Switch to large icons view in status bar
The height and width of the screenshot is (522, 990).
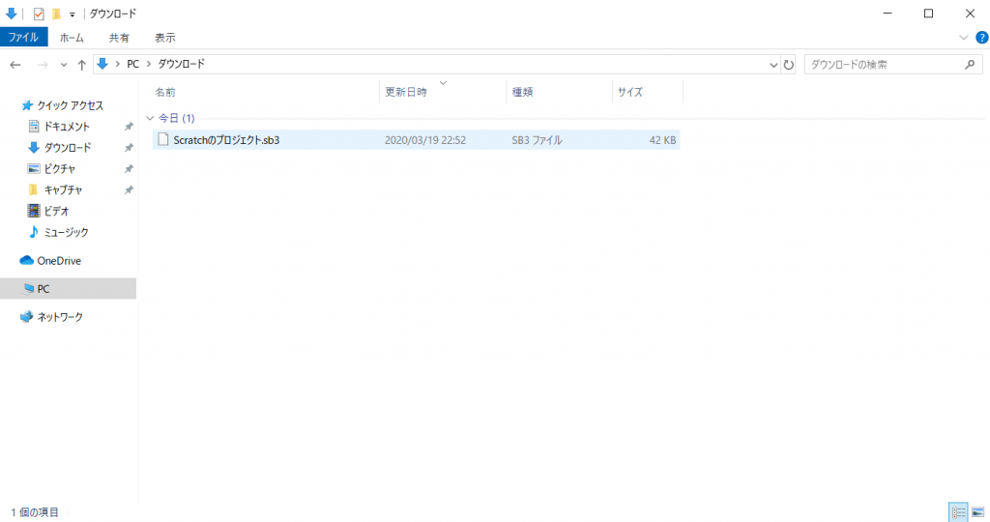(x=978, y=512)
